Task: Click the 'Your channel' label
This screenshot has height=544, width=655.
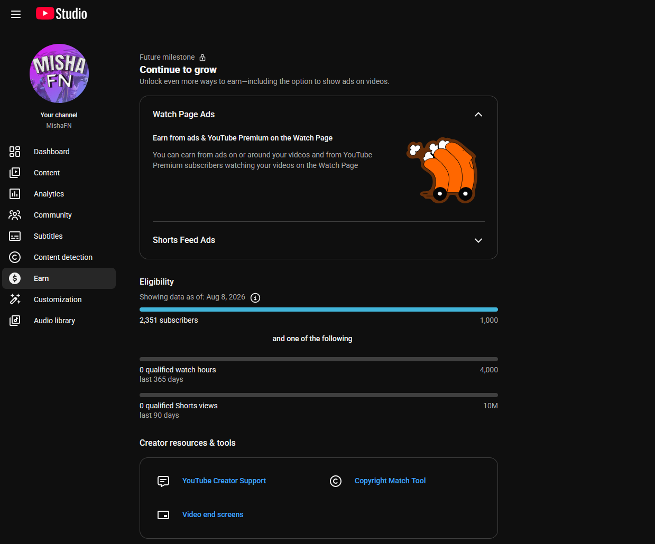Action: [x=59, y=115]
